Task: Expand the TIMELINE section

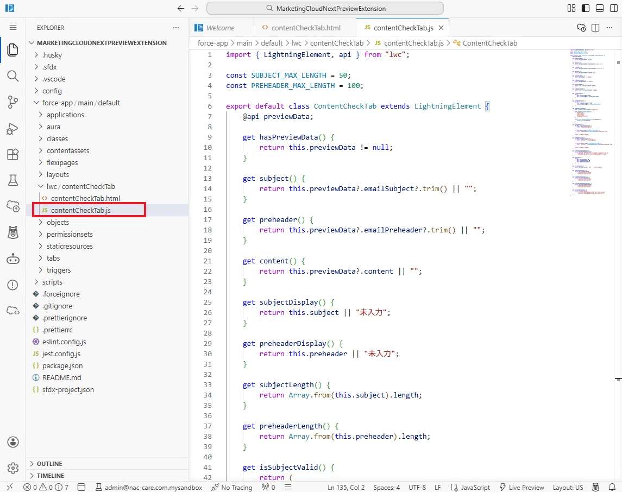Action: click(x=107, y=476)
